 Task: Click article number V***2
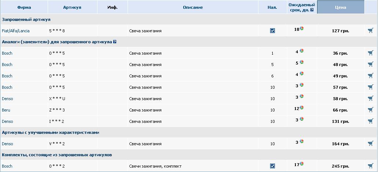coord(57,144)
